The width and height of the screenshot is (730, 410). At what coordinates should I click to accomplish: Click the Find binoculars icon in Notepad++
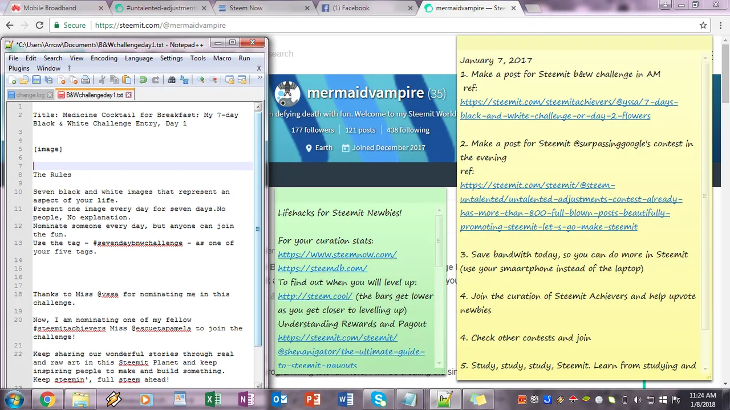pos(171,80)
